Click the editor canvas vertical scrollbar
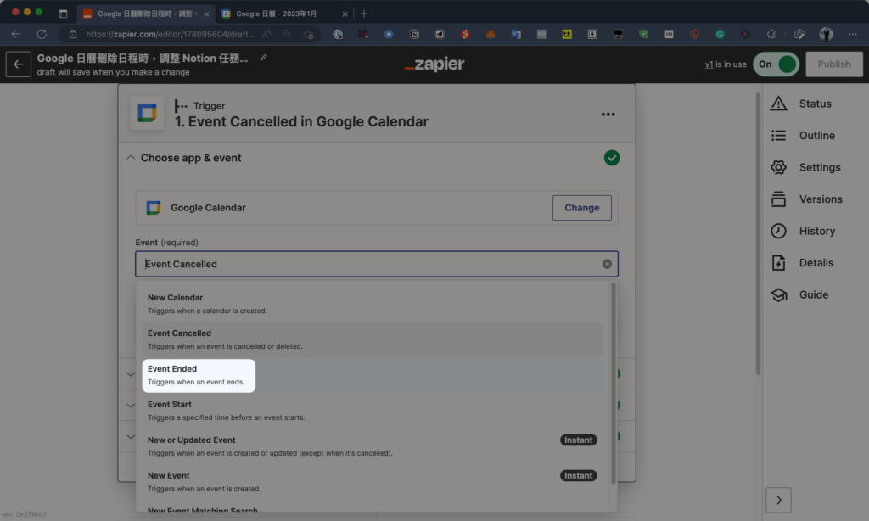 758,232
